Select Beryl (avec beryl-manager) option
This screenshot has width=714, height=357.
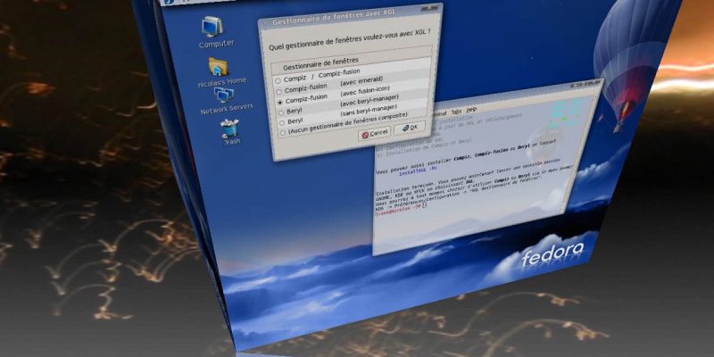point(281,112)
